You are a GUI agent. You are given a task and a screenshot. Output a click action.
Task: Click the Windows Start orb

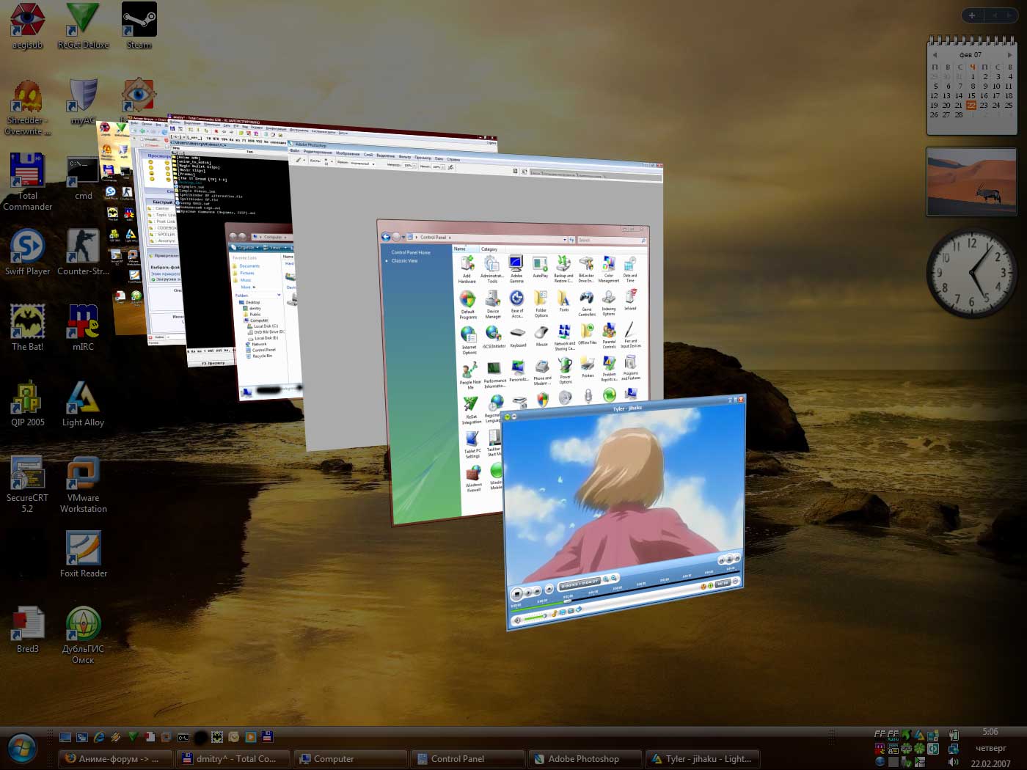point(21,749)
